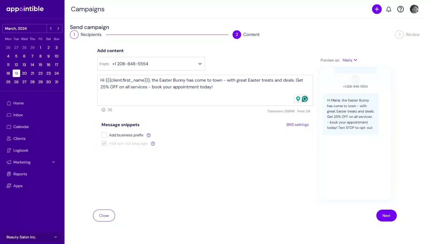Viewport: 425px width, 244px height.
Task: Select March 31 in the mini calendar
Action: 56,82
